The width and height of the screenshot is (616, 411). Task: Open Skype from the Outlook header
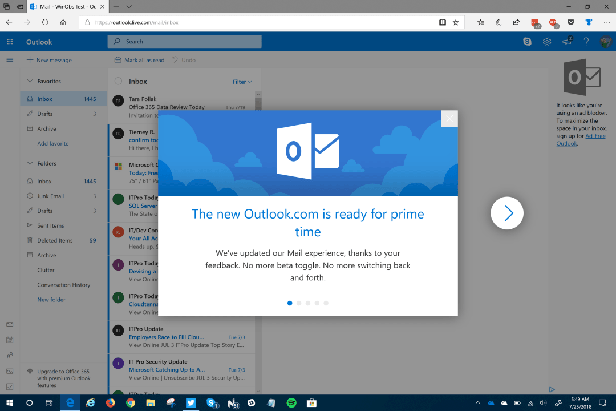pos(527,41)
